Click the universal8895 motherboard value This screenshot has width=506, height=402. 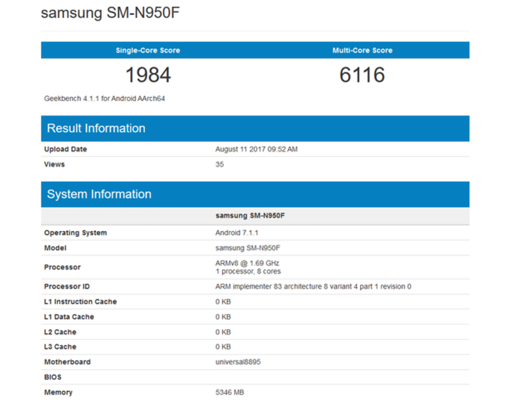(x=238, y=362)
